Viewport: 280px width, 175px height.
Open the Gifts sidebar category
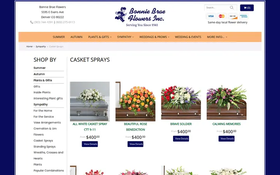click(37, 86)
